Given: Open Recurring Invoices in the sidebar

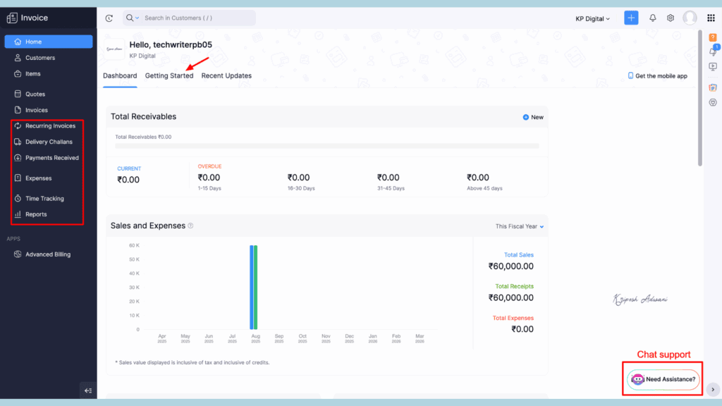Looking at the screenshot, I should (x=50, y=126).
